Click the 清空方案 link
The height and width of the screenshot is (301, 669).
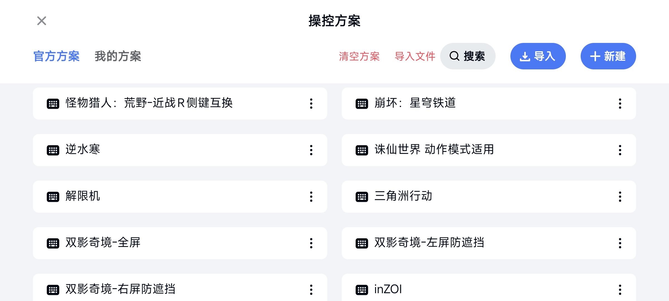(x=359, y=56)
